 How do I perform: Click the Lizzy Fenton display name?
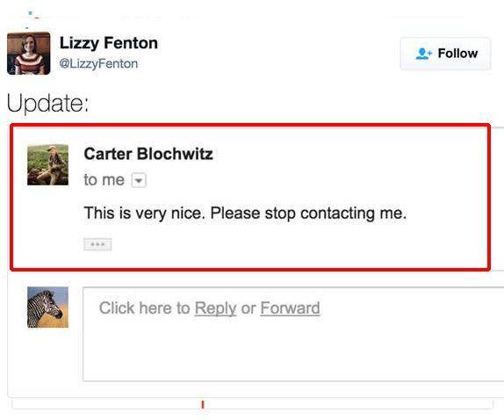pyautogui.click(x=109, y=43)
